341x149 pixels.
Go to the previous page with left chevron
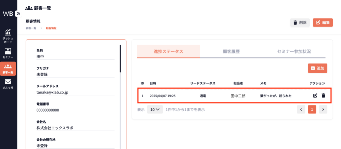point(301,109)
